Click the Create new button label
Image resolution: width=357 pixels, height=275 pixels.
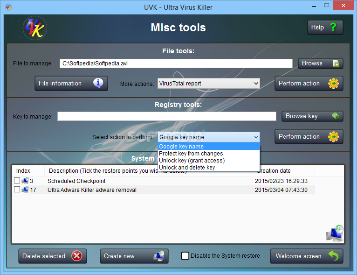(119, 256)
